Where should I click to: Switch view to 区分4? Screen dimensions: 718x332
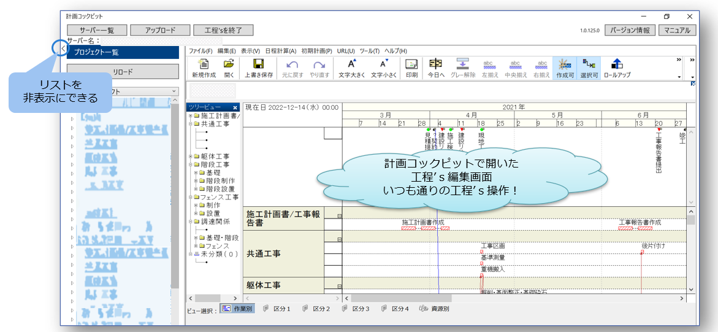click(395, 309)
